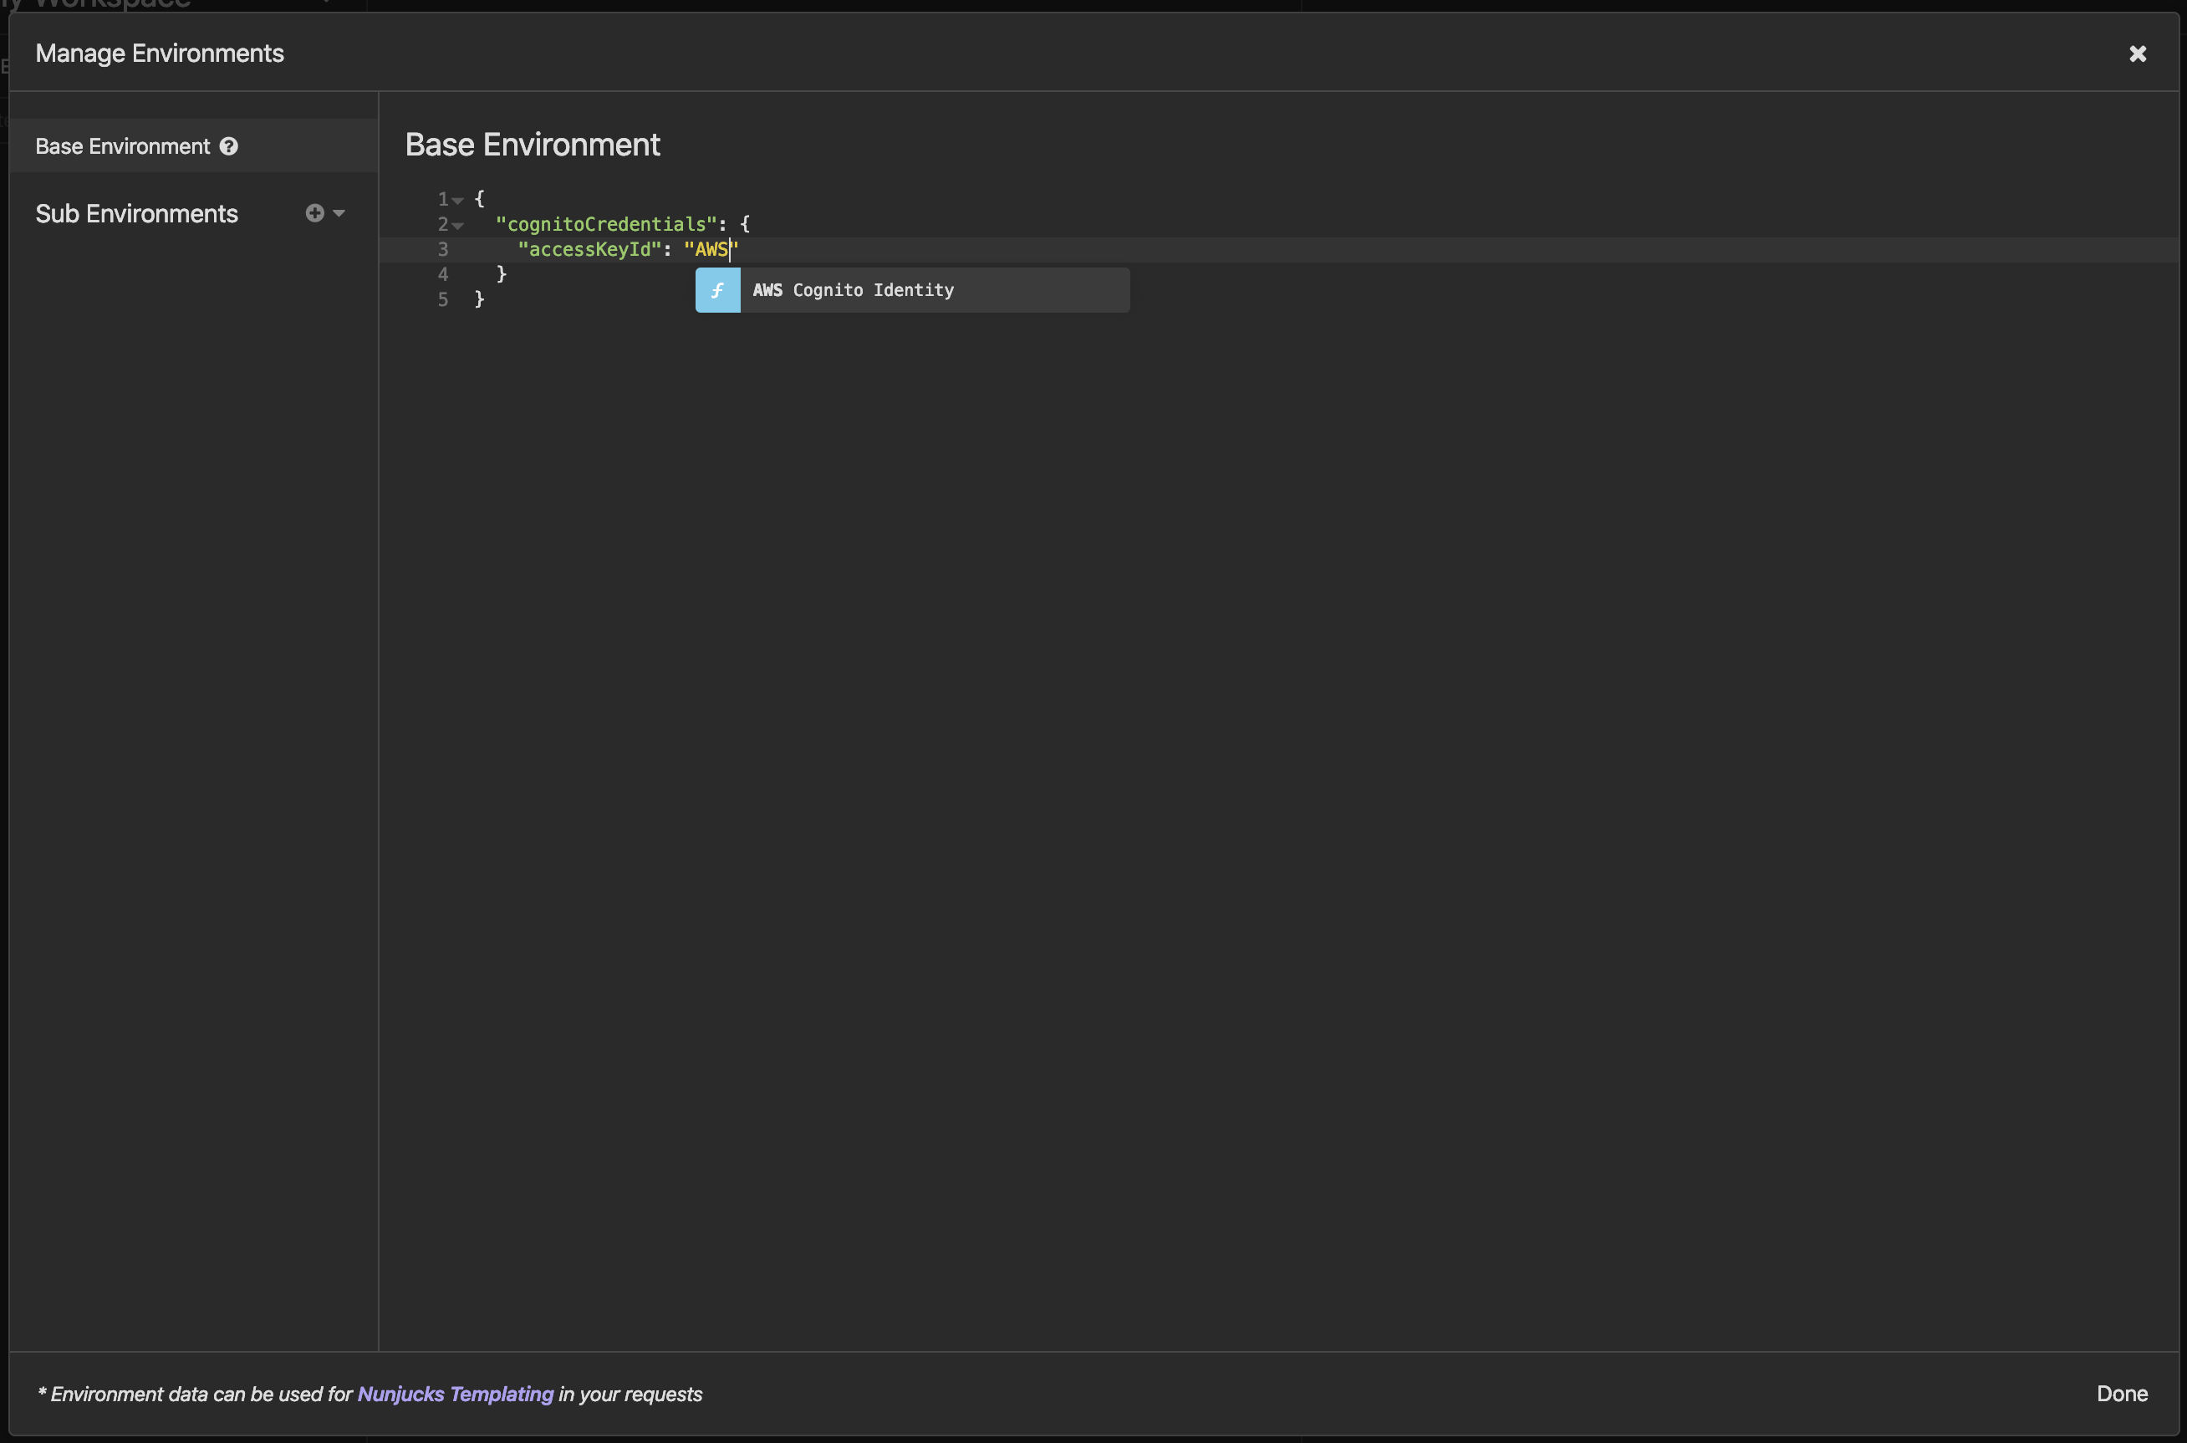Image resolution: width=2187 pixels, height=1443 pixels.
Task: Click the "cognitoCredentials" key in the editor
Action: 605,223
